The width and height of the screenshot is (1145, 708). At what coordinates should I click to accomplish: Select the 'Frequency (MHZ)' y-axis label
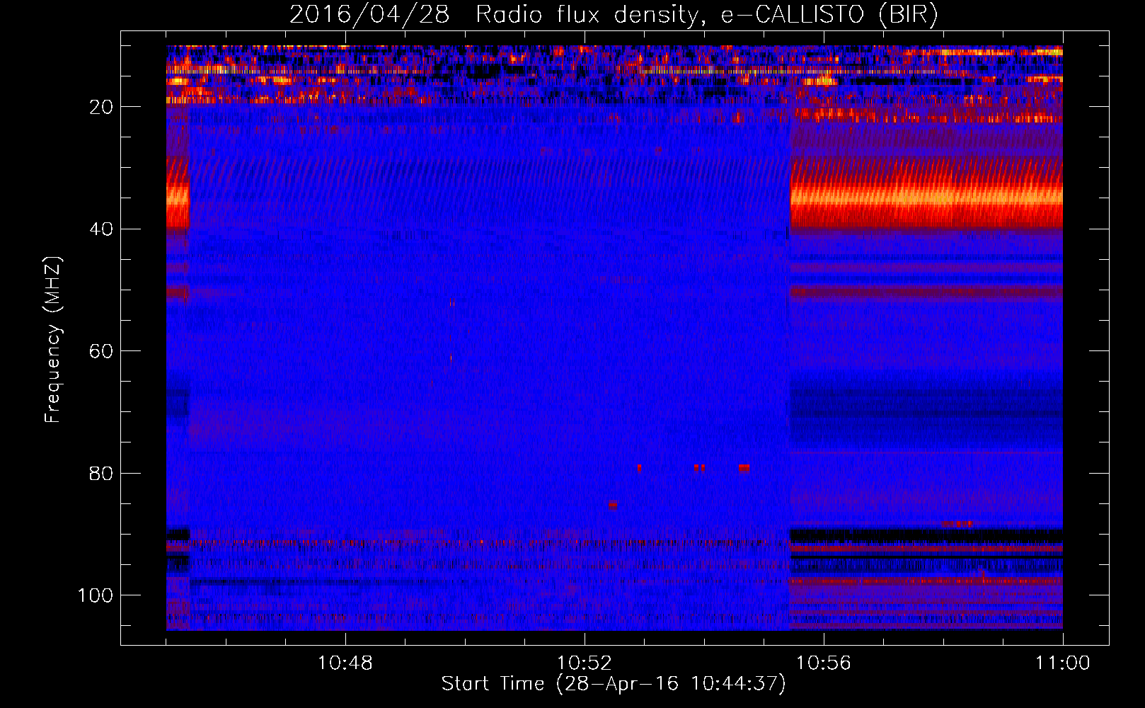tap(53, 340)
